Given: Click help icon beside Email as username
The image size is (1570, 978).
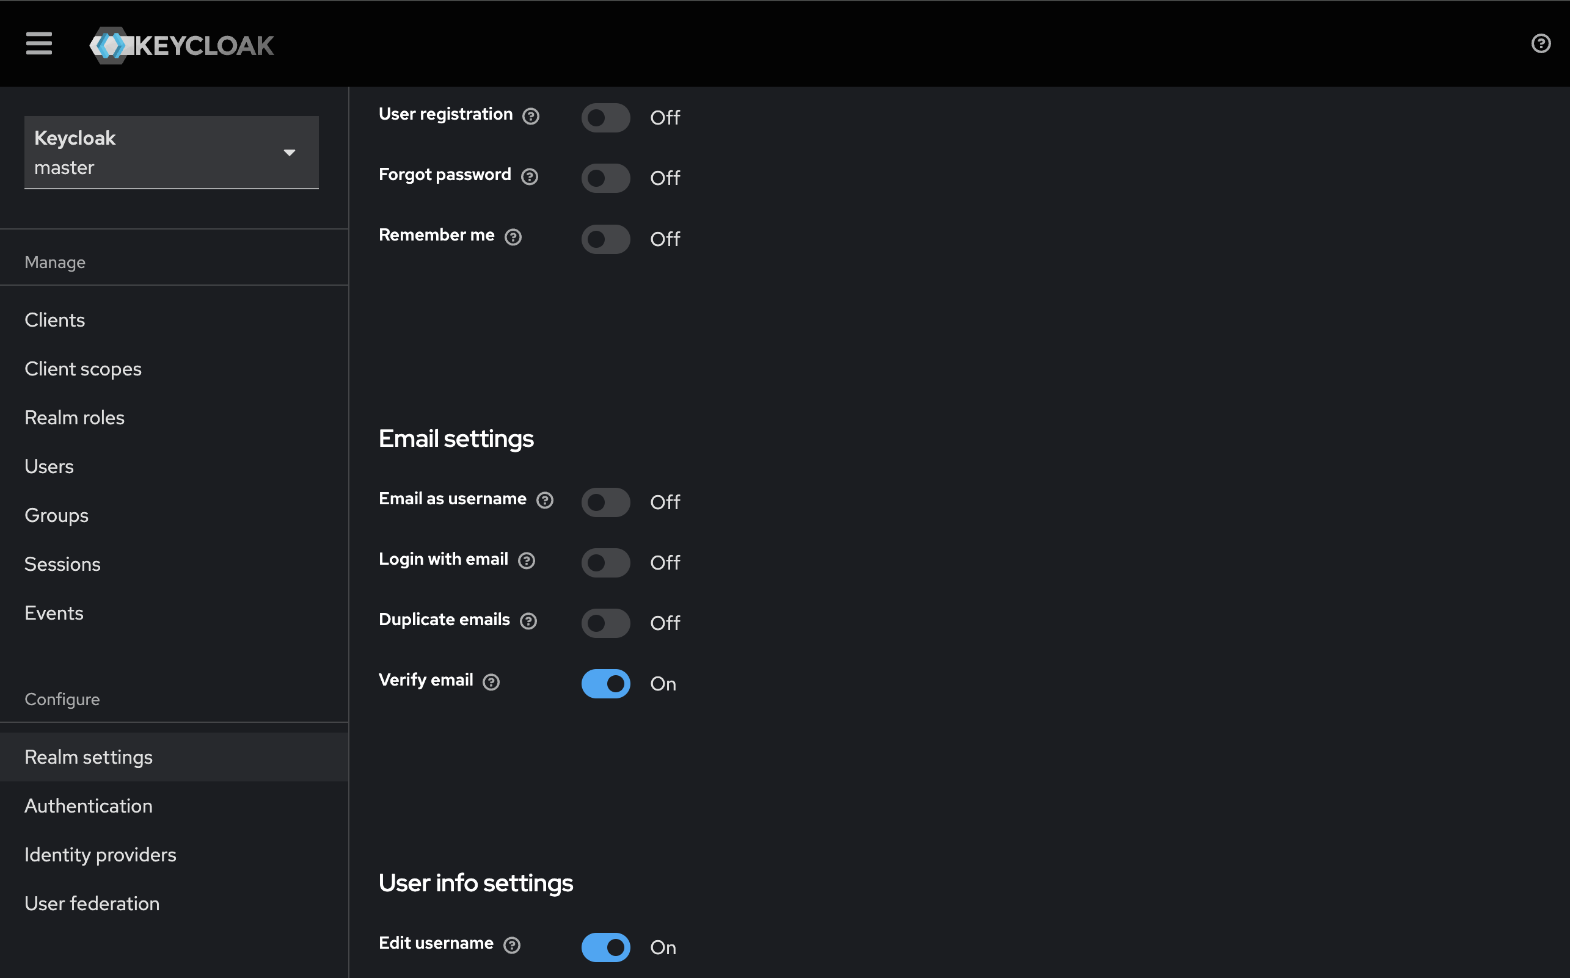Looking at the screenshot, I should click(545, 501).
